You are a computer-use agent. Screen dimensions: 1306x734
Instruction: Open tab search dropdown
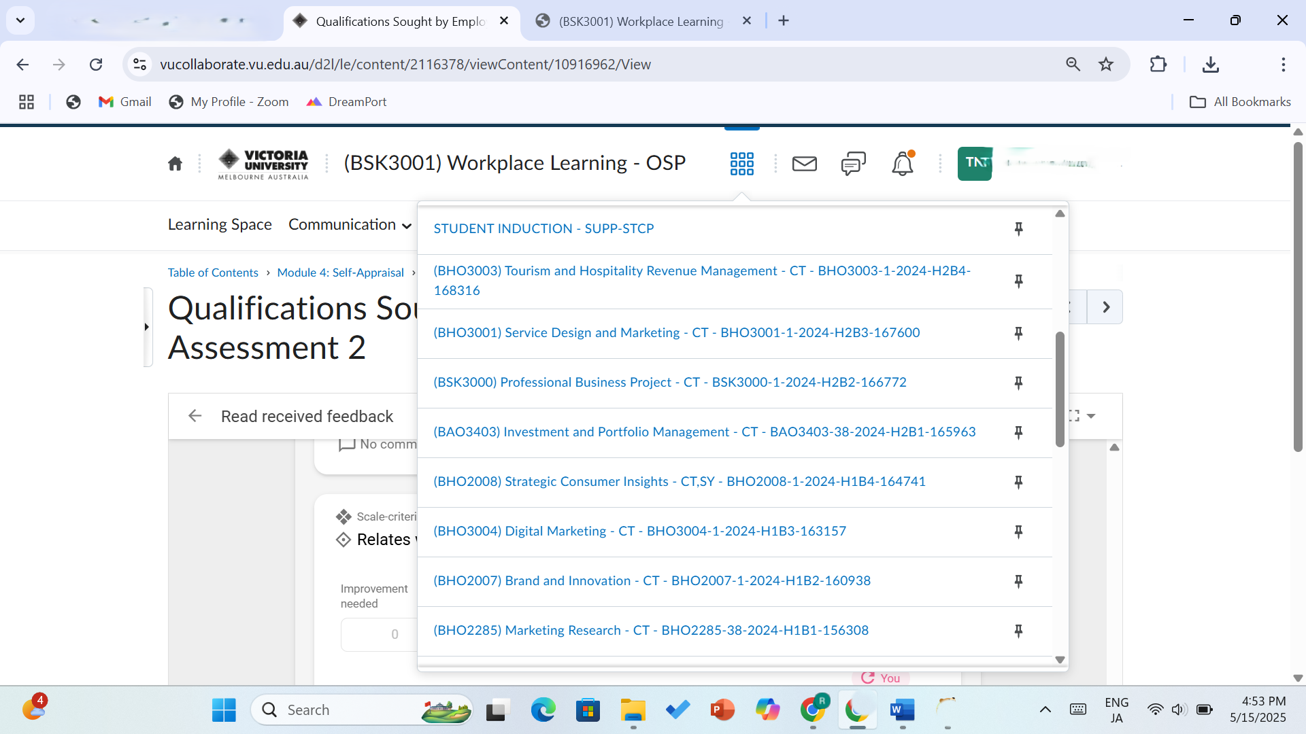tap(20, 20)
